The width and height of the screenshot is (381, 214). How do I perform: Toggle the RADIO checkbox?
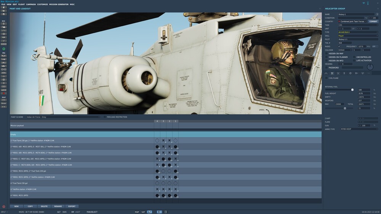(x=339, y=46)
